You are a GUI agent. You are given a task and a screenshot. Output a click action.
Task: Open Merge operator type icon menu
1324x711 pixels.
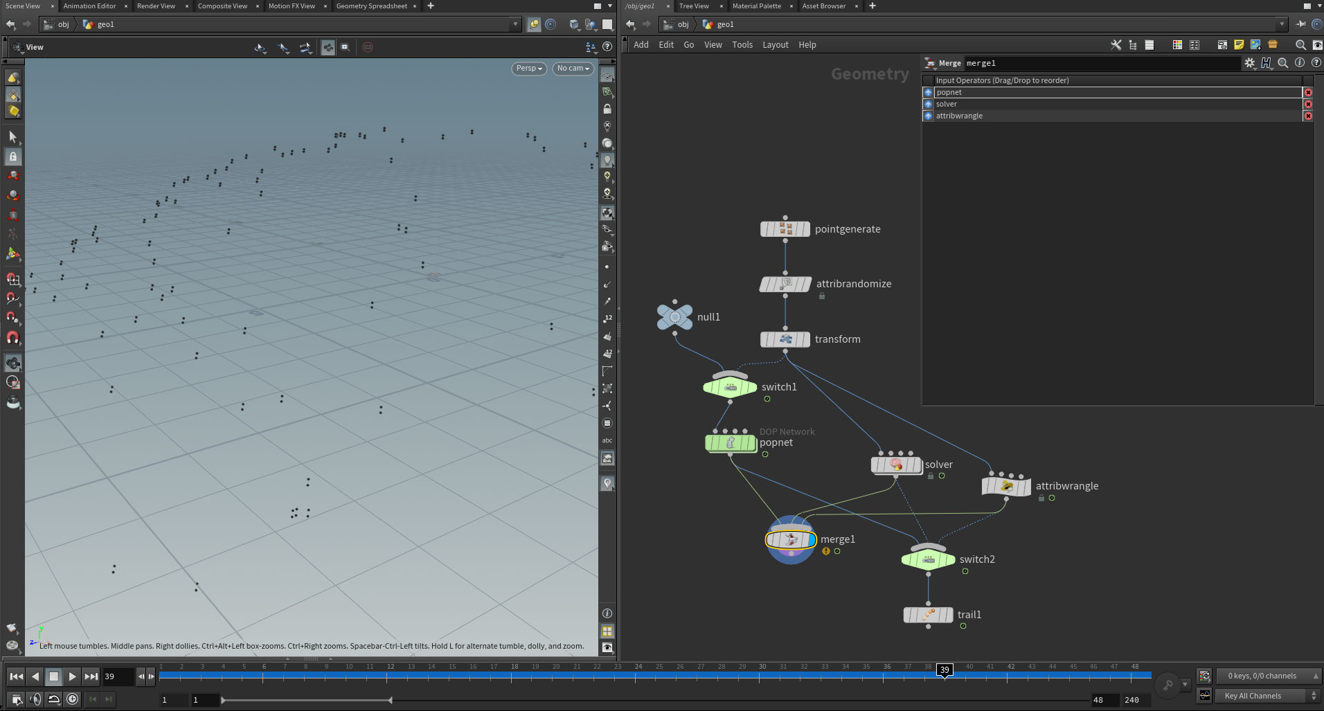[x=929, y=63]
